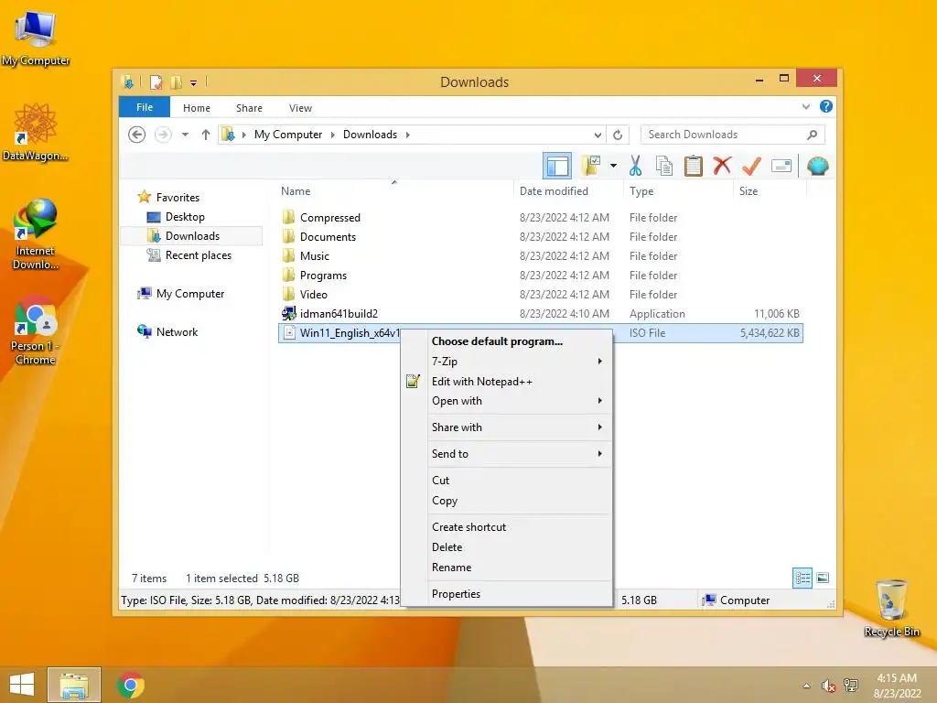Open Classic Shell settings shell icon
The height and width of the screenshot is (703, 937).
coord(817,166)
